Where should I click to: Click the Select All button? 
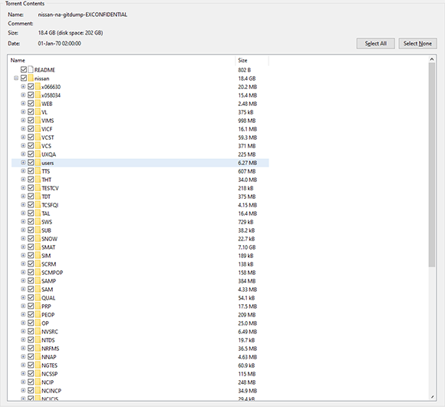[375, 44]
